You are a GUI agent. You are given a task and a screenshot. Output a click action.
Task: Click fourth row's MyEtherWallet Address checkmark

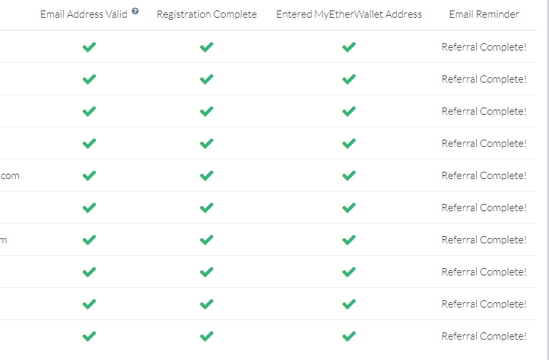pyautogui.click(x=349, y=144)
